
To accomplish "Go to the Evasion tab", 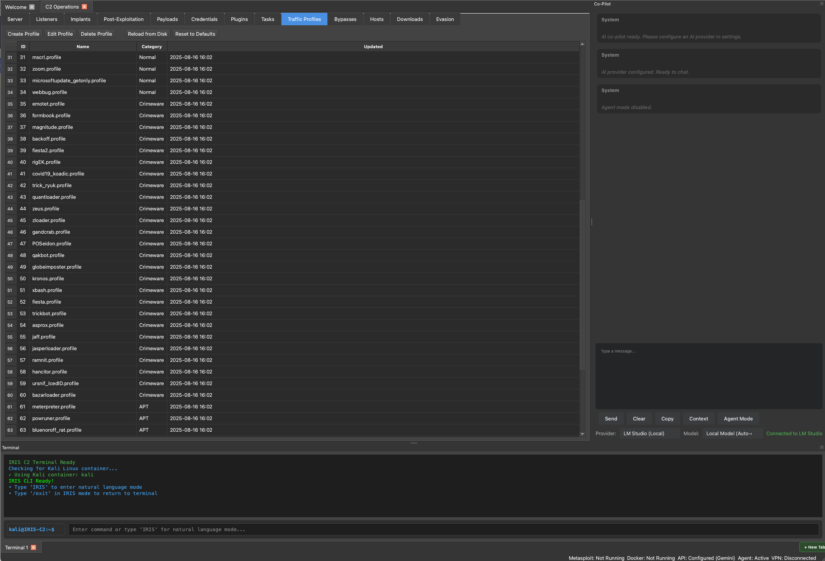I will [x=445, y=19].
